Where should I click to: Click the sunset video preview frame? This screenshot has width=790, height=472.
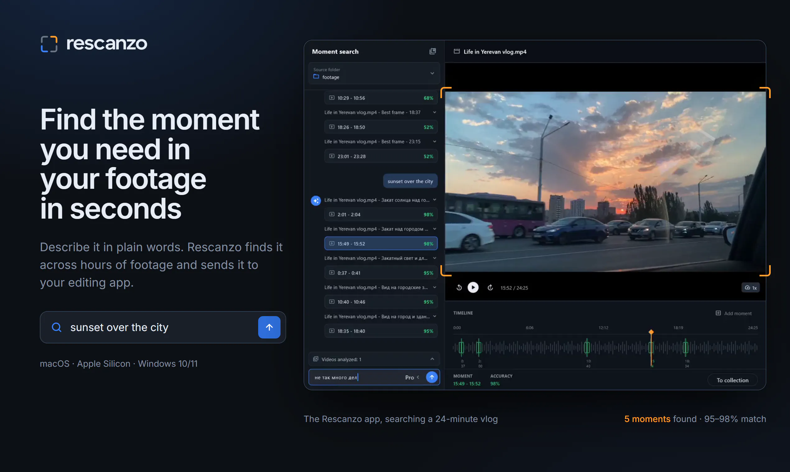(x=605, y=182)
